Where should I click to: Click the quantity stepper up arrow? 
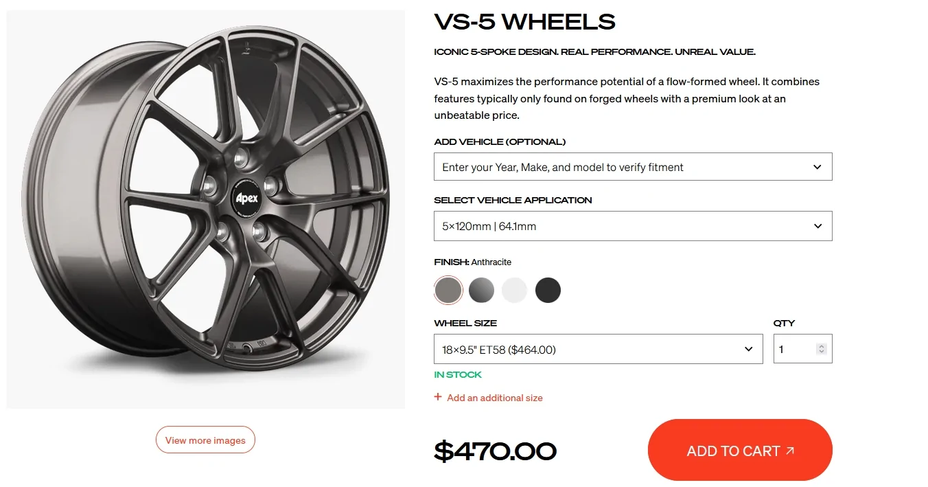click(822, 345)
